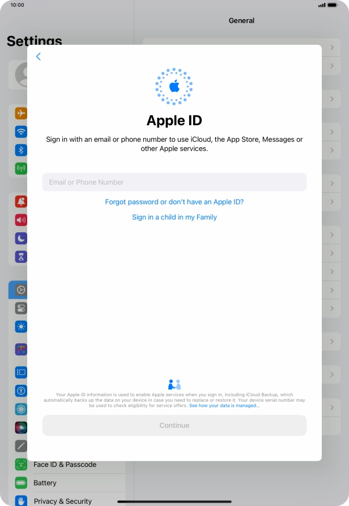Viewport: 349px width, 506px height.
Task: Choose 'Sign in a child in my Family'
Action: click(x=174, y=217)
